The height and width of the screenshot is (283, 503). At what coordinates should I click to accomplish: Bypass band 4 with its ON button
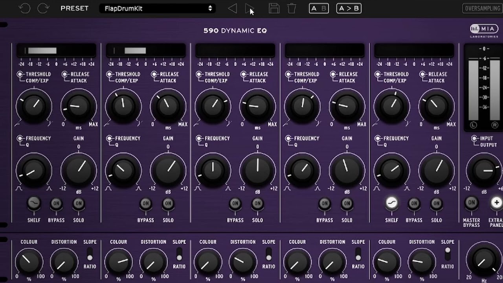coord(325,203)
